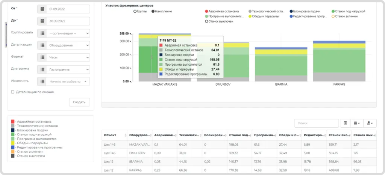Click the red Аварийная остановка swatch in left legend
The image size is (385, 175).
tap(13, 121)
